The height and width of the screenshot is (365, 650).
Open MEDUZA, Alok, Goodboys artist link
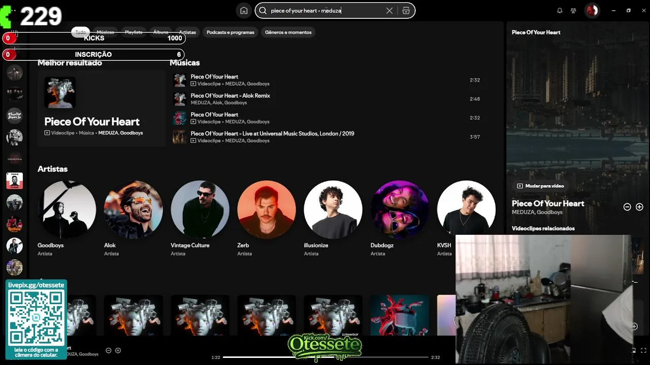[x=218, y=103]
